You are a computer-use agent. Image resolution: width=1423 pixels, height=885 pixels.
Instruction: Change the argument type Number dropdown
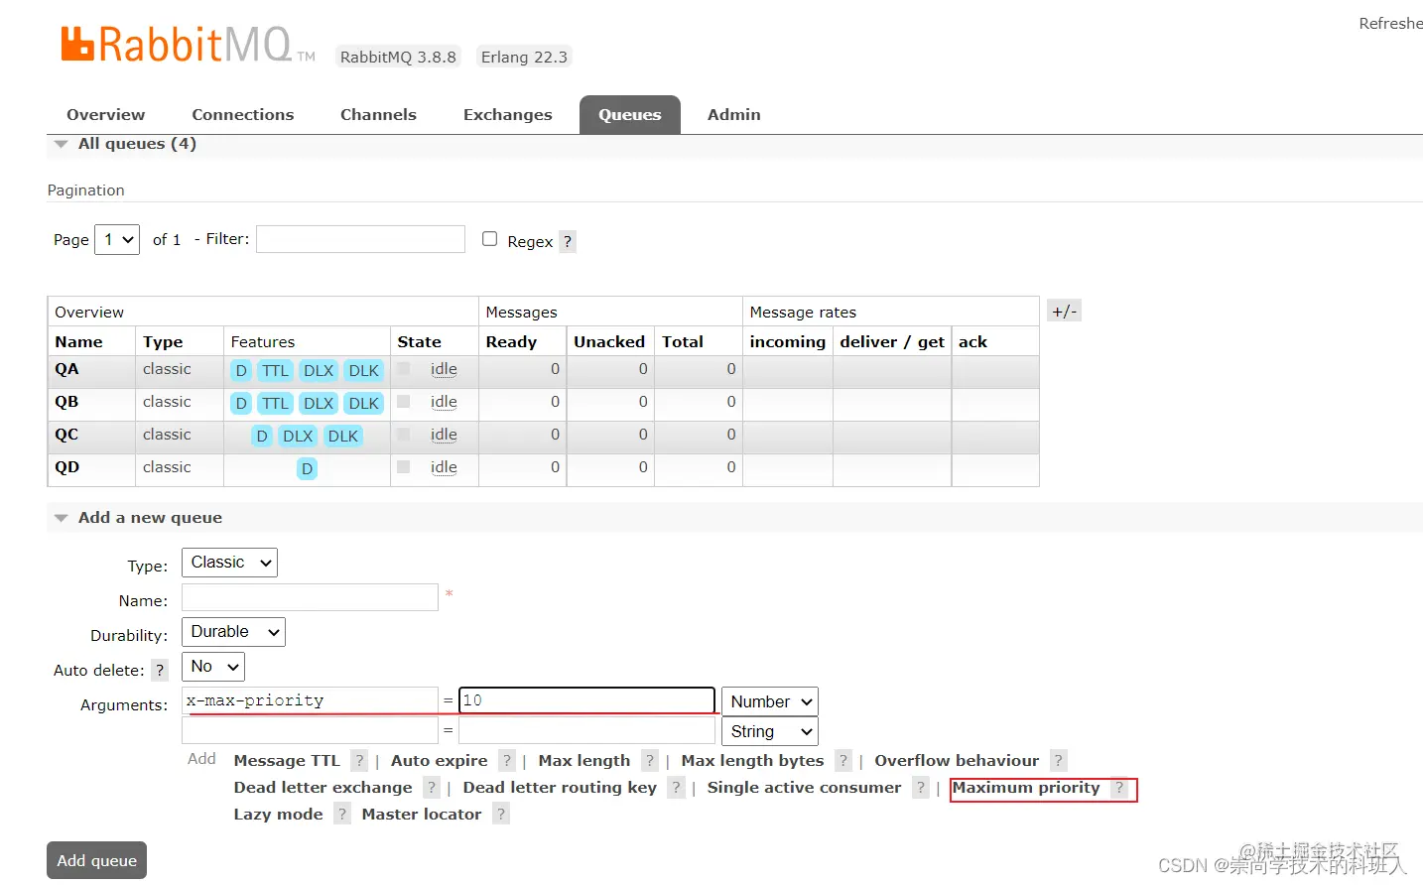770,701
